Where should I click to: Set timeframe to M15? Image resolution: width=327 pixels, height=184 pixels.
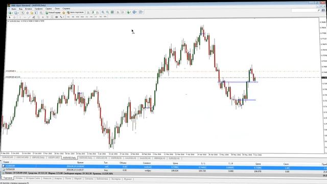77,17
